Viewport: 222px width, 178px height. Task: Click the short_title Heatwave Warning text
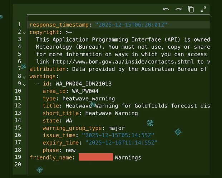[x=112, y=113]
